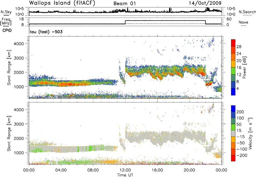256x177 pixels.
Task: Click the 'Power [dB]' colorbar label
Action: point(244,67)
